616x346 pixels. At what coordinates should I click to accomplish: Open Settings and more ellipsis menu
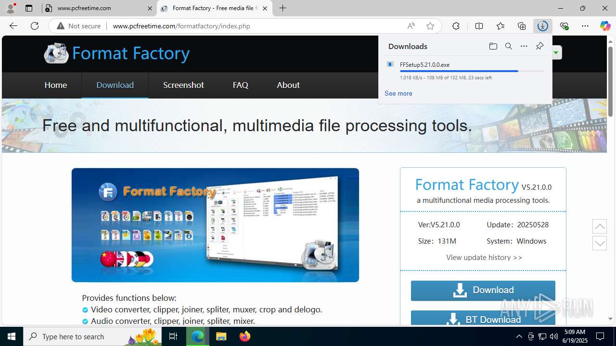(585, 26)
